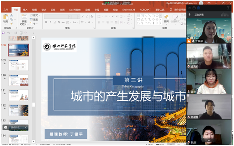This screenshot has height=146, width=234.
Task: Click the microphone icon in meeting panel header
Action: tap(190, 14)
